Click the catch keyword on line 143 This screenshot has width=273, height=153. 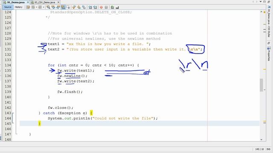click(x=49, y=113)
